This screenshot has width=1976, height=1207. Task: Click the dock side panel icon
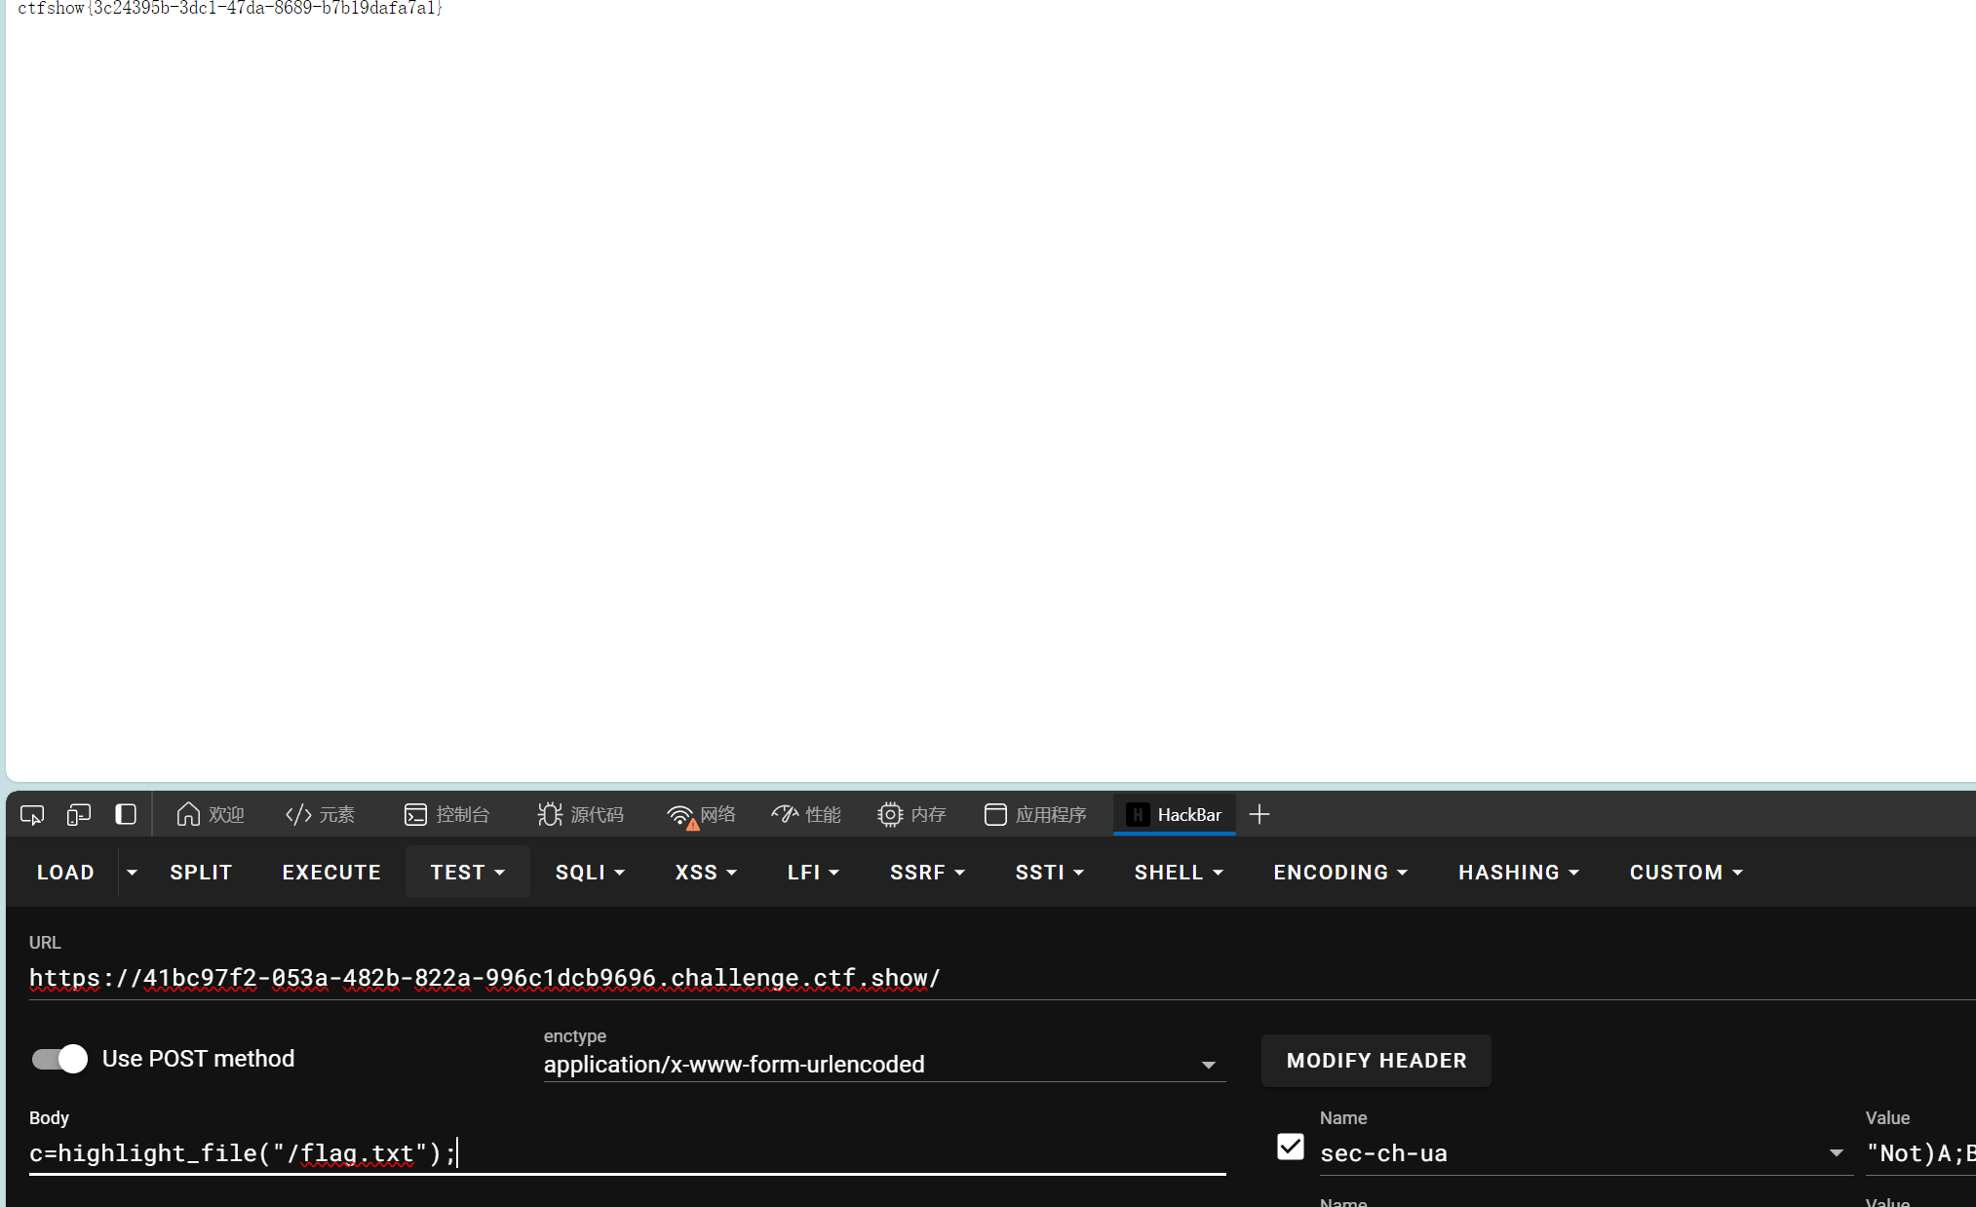pos(126,814)
